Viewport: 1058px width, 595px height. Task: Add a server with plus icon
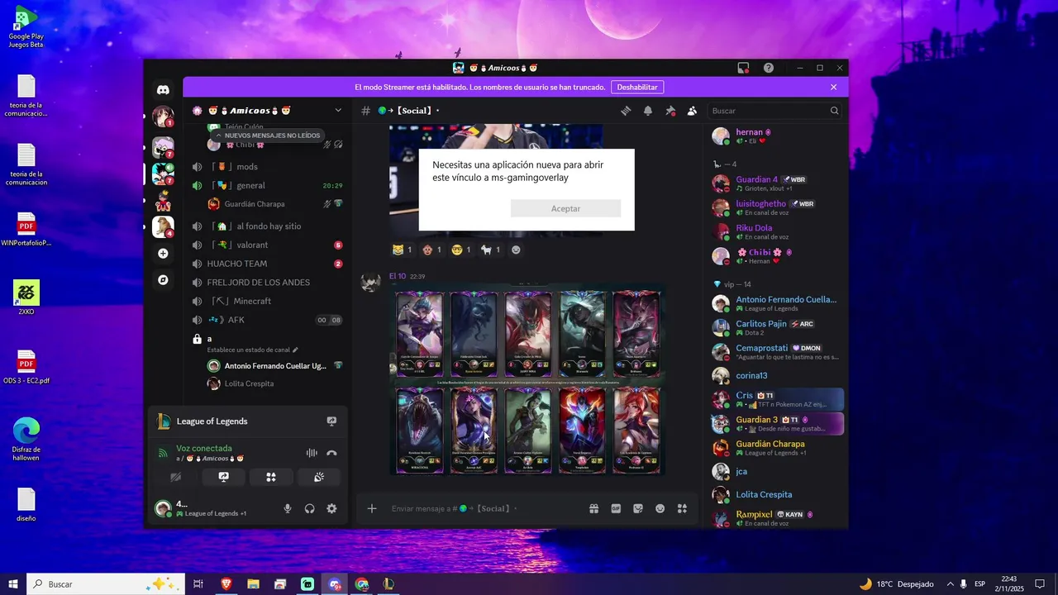coord(163,254)
